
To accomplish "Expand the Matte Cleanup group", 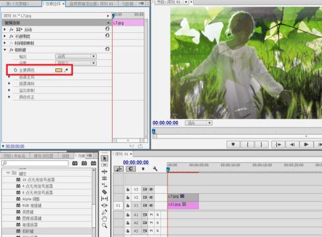I will [x=9, y=84].
